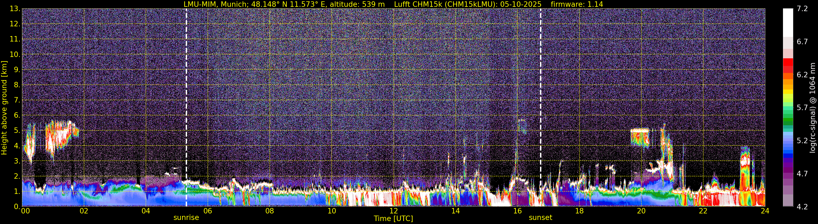Click the time axis tick '10'
The height and width of the screenshot is (224, 818).
click(331, 211)
